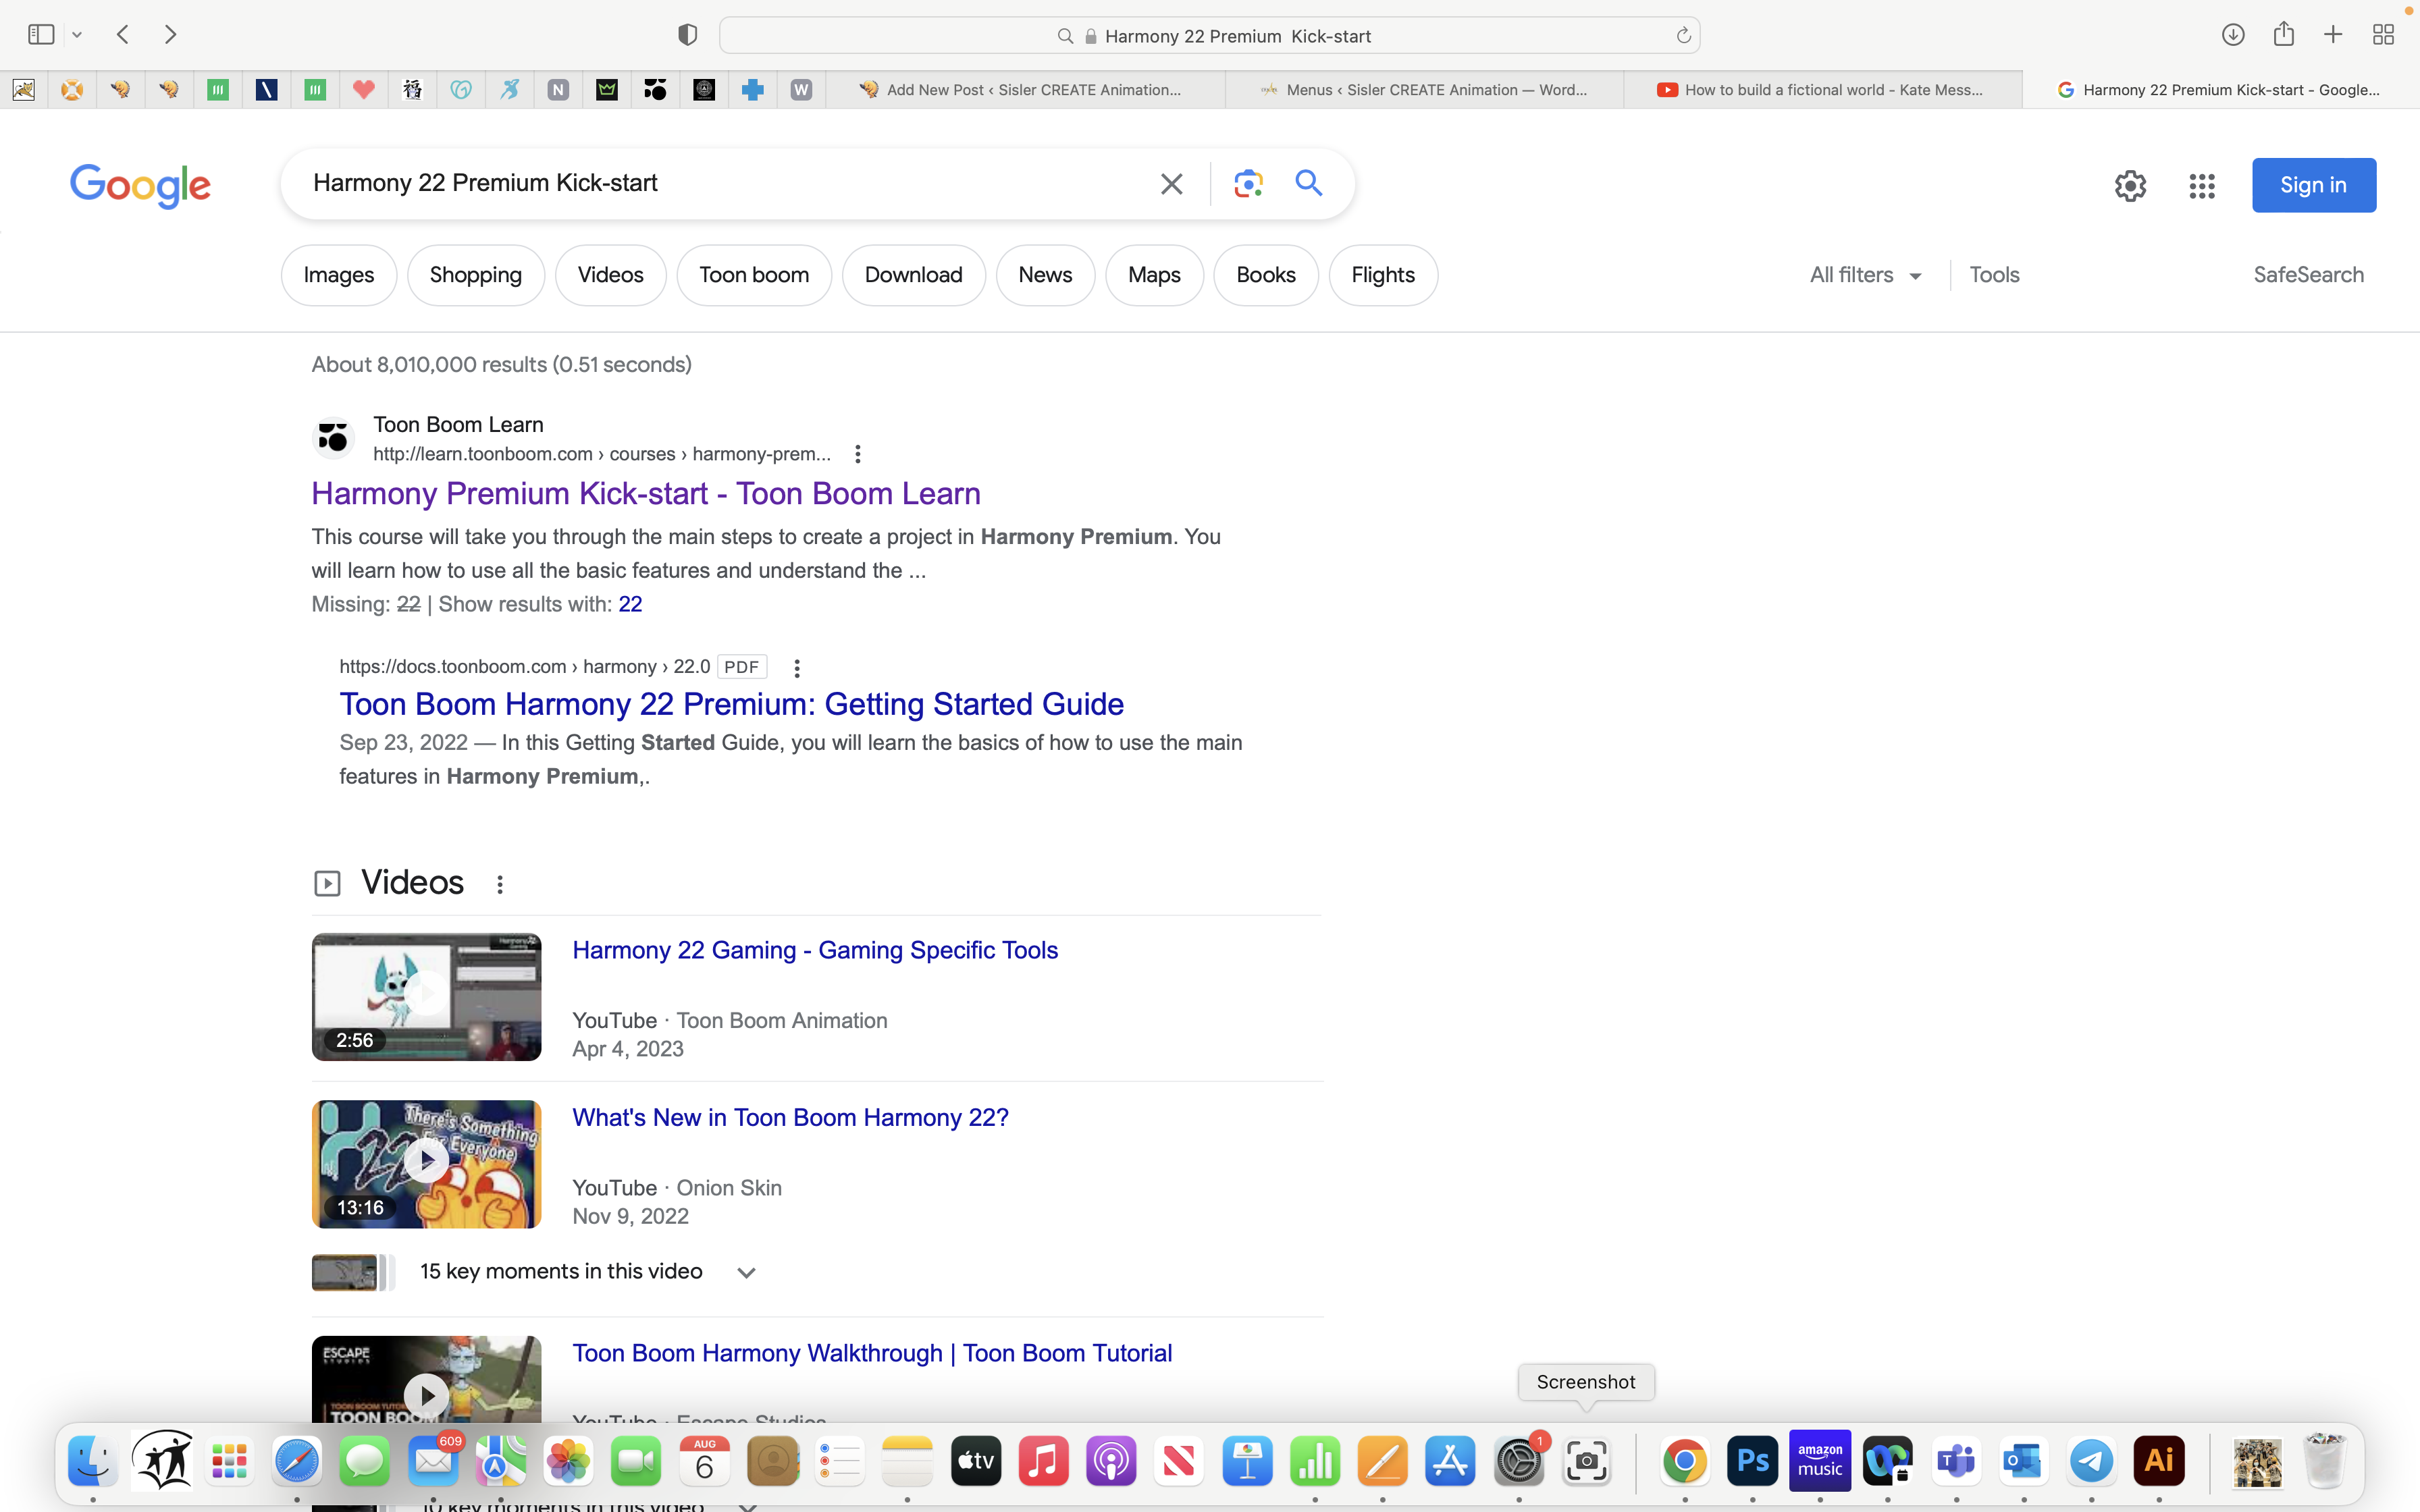Screen dimensions: 2420x1512
Task: Open Finder from the dock
Action: click(x=93, y=1461)
